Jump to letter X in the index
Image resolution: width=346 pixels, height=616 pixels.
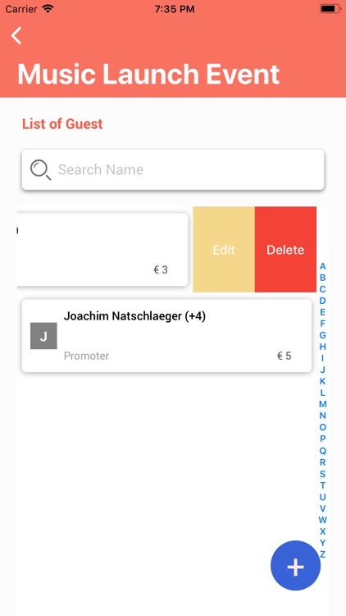[x=322, y=531]
